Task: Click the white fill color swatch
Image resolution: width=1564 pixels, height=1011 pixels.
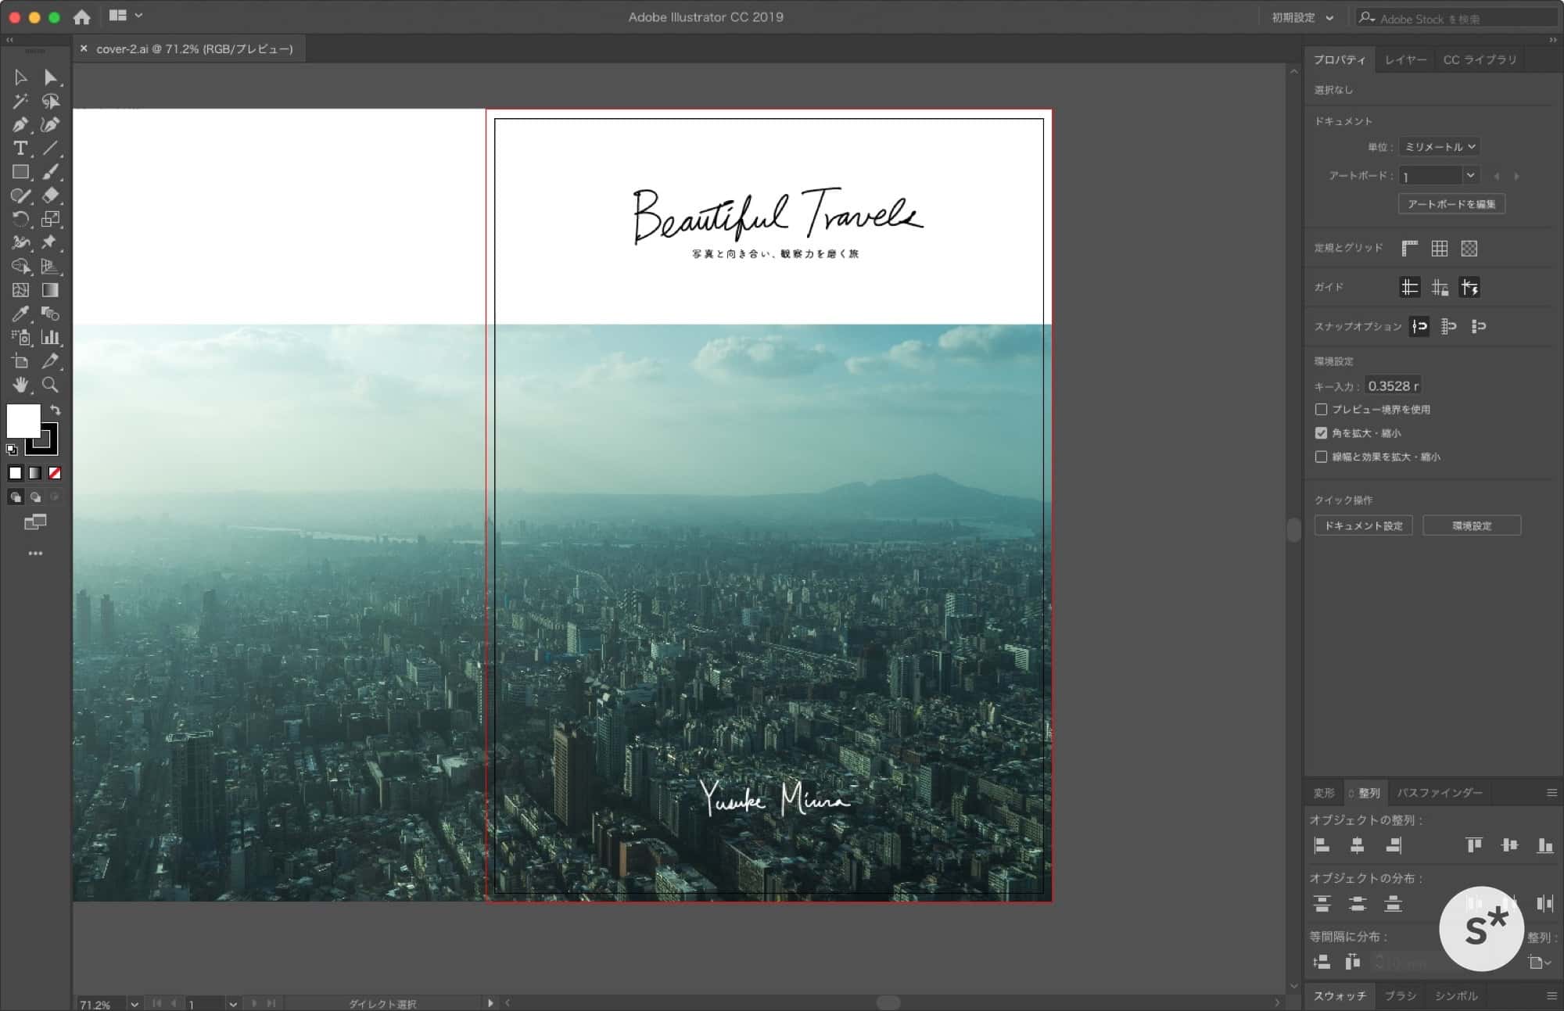Action: [22, 420]
